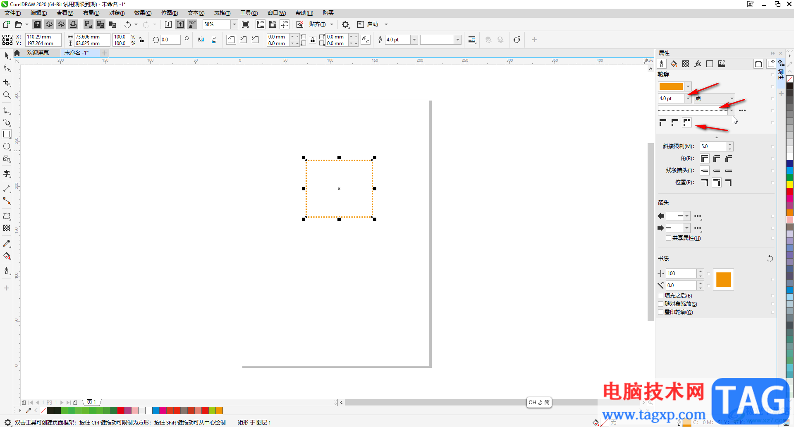Toggle the 叠印轮廓 checkbox
Image resolution: width=794 pixels, height=427 pixels.
[661, 312]
